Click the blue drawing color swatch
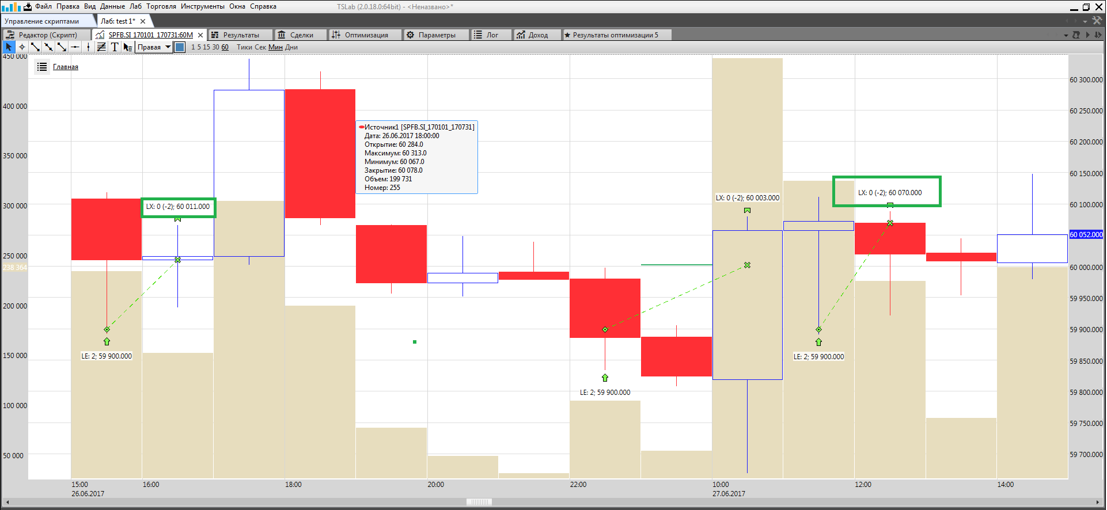The width and height of the screenshot is (1107, 510). point(180,47)
